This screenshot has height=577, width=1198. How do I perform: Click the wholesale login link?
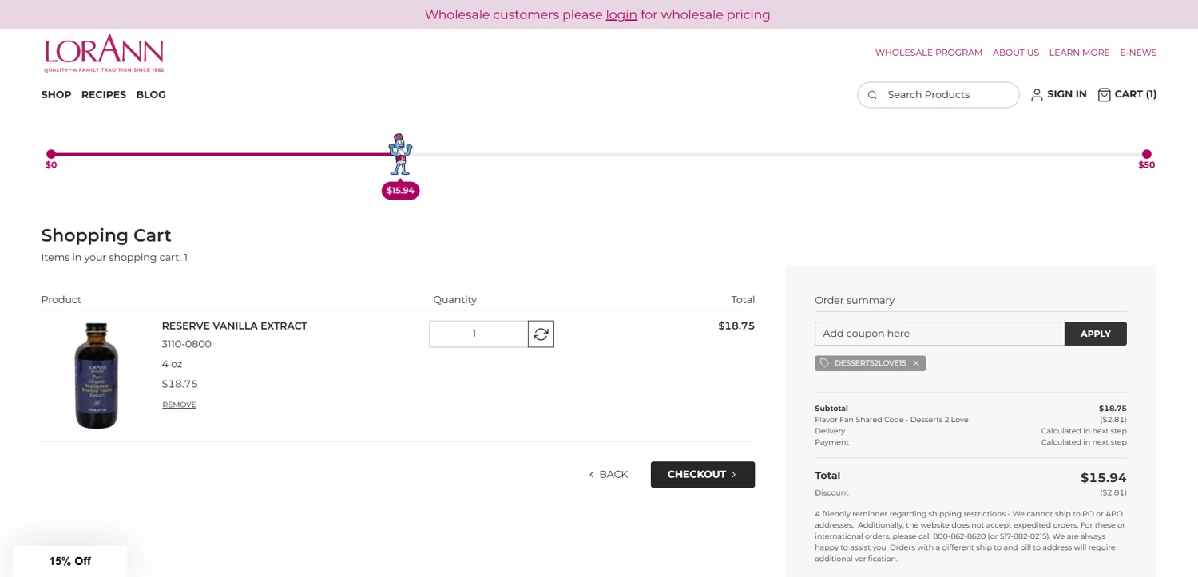click(x=621, y=14)
